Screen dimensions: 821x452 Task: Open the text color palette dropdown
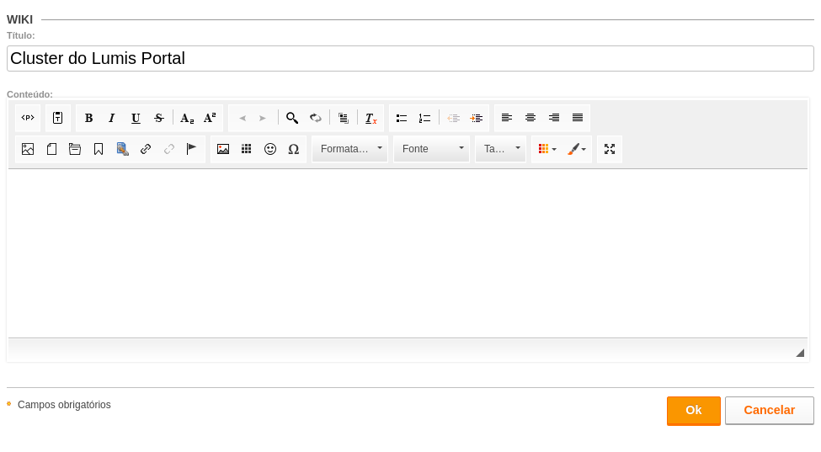point(546,149)
